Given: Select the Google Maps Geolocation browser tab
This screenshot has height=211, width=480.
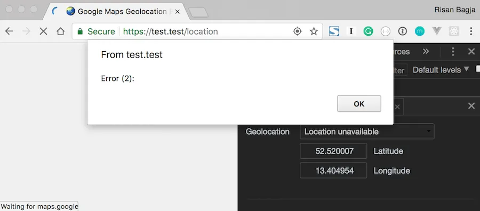Looking at the screenshot, I should pos(116,12).
